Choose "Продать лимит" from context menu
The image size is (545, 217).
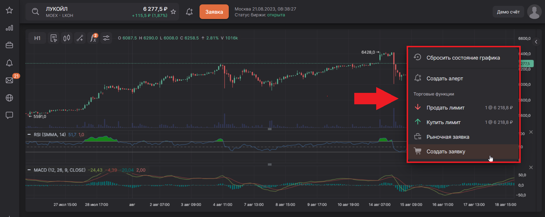coord(445,108)
